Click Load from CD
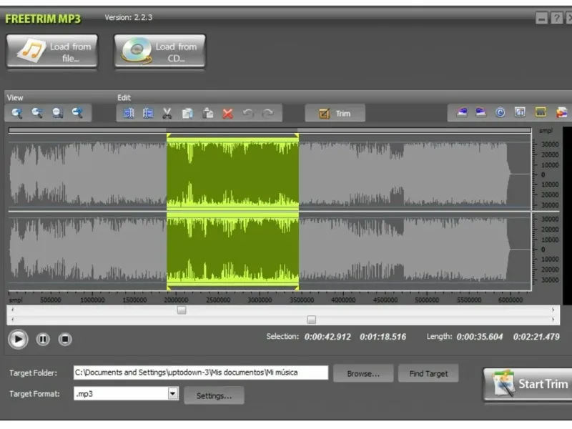Screen dimensions: 572x429 coord(159,51)
